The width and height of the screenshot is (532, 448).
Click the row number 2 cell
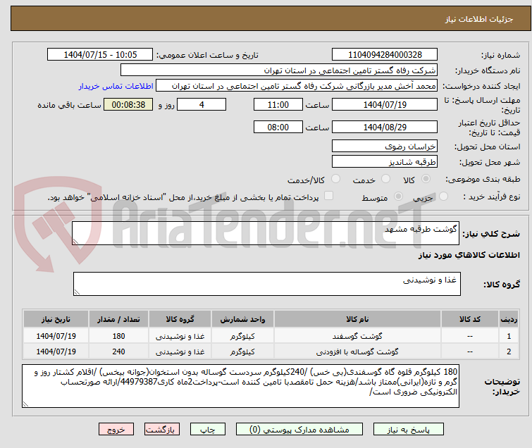coord(509,351)
